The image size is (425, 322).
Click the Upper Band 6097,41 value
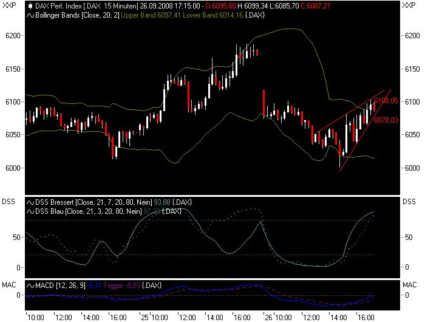151,15
